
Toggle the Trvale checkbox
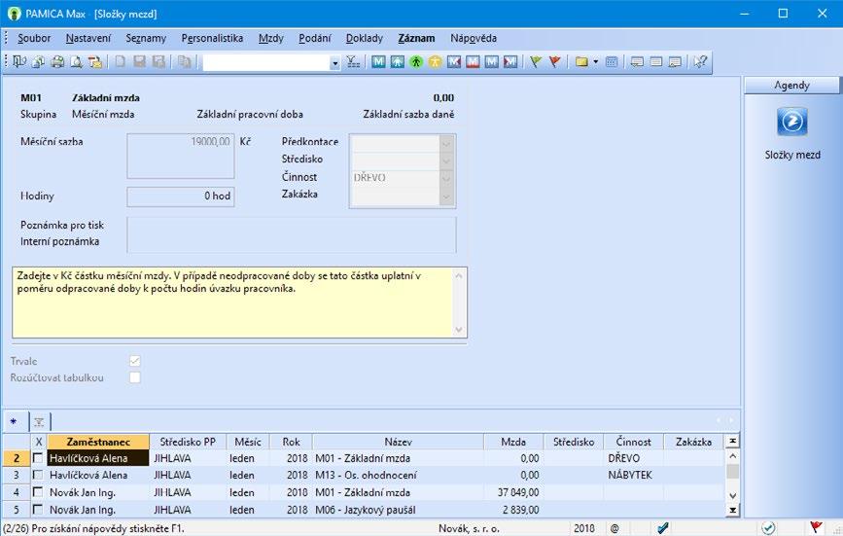(x=135, y=361)
